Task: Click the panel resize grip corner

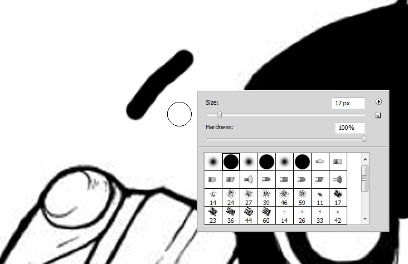Action: (386, 229)
